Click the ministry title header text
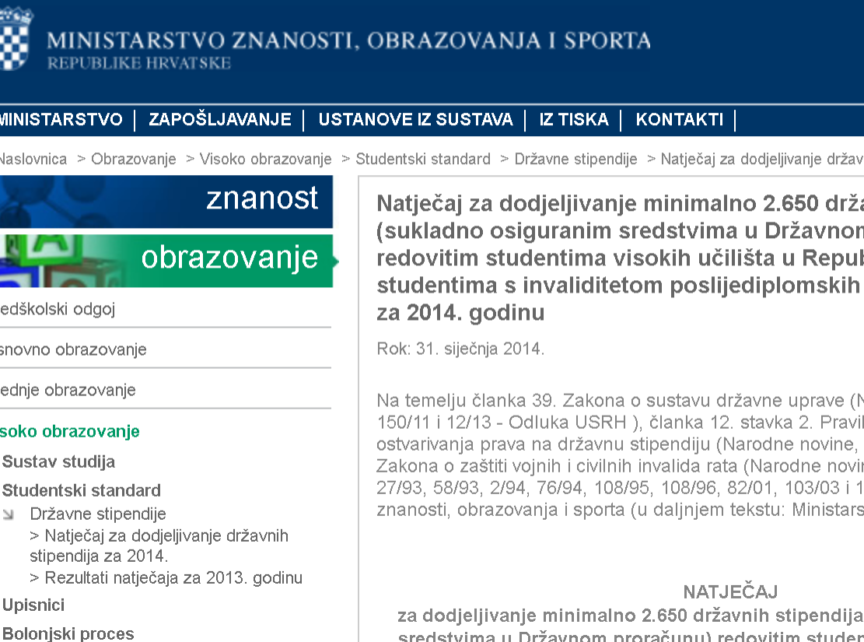The width and height of the screenshot is (864, 642). (x=348, y=40)
